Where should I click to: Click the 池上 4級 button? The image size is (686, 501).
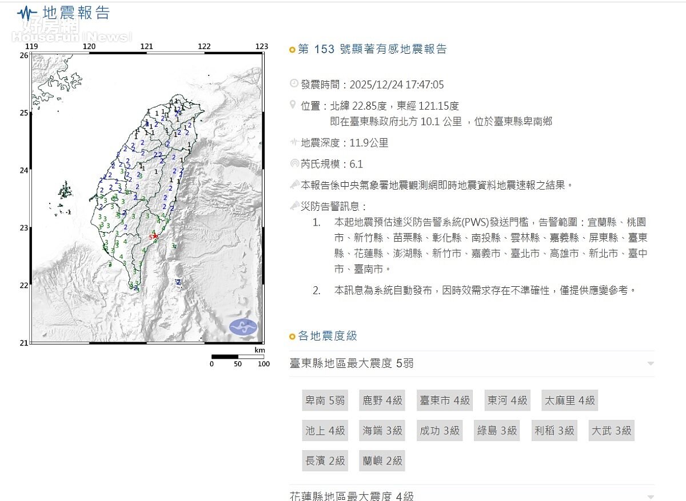[x=325, y=431]
